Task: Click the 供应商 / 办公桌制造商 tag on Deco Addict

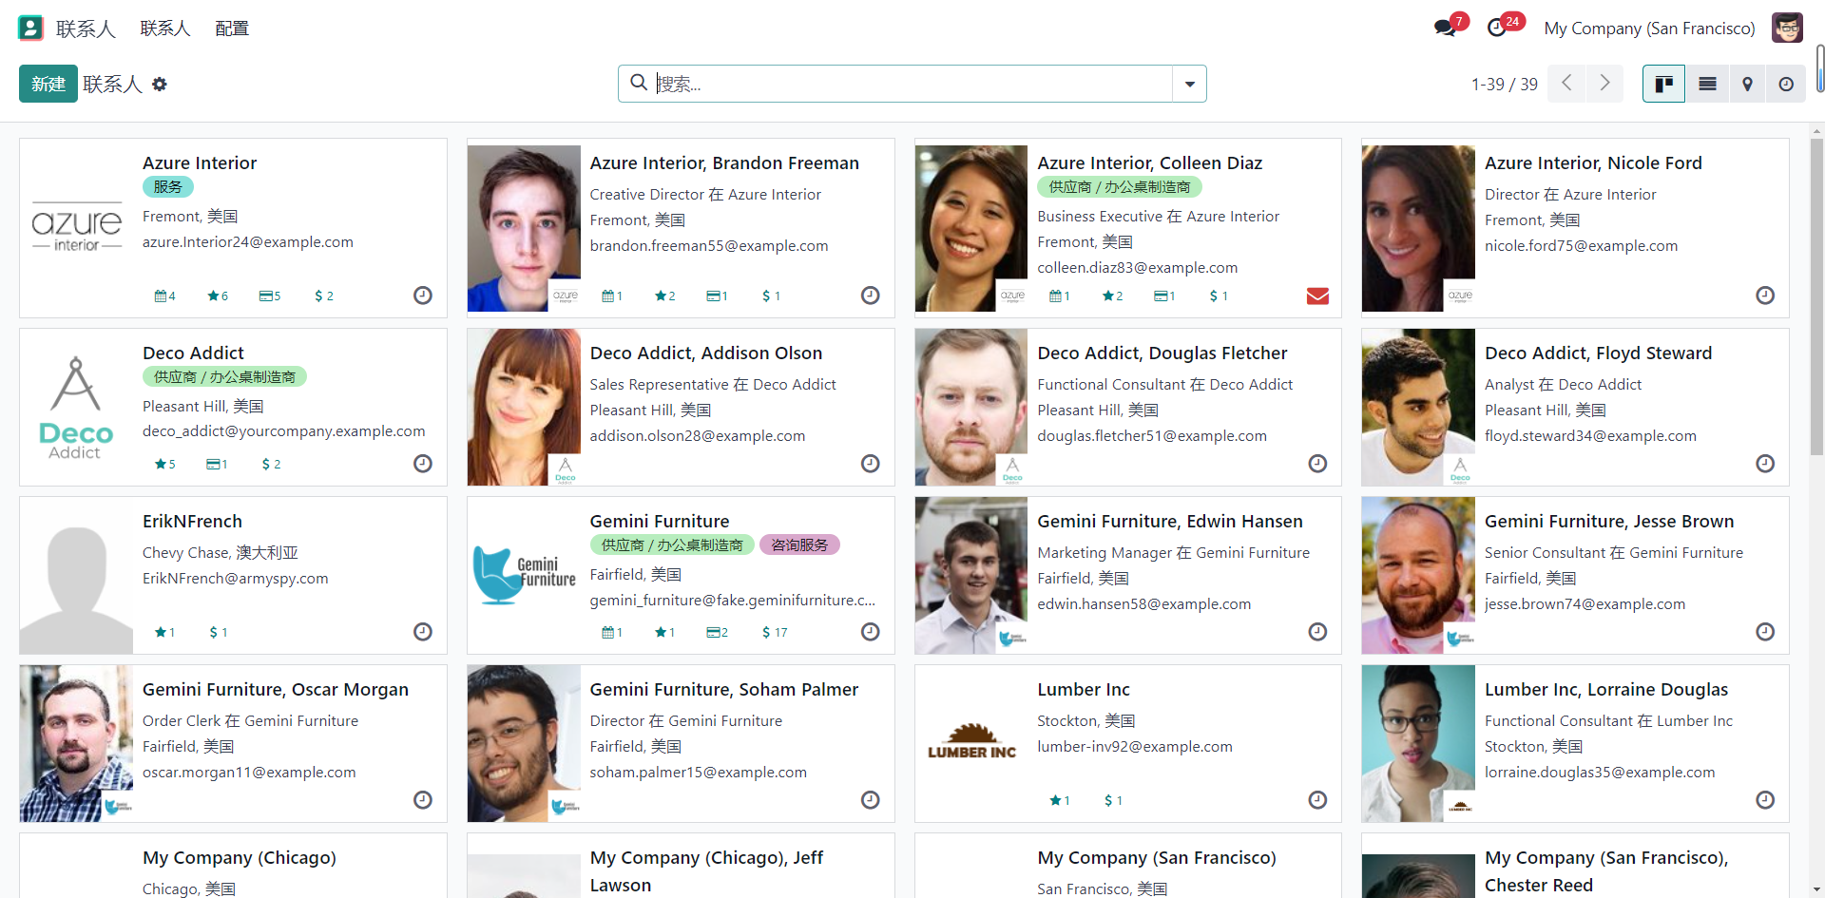Action: [224, 377]
